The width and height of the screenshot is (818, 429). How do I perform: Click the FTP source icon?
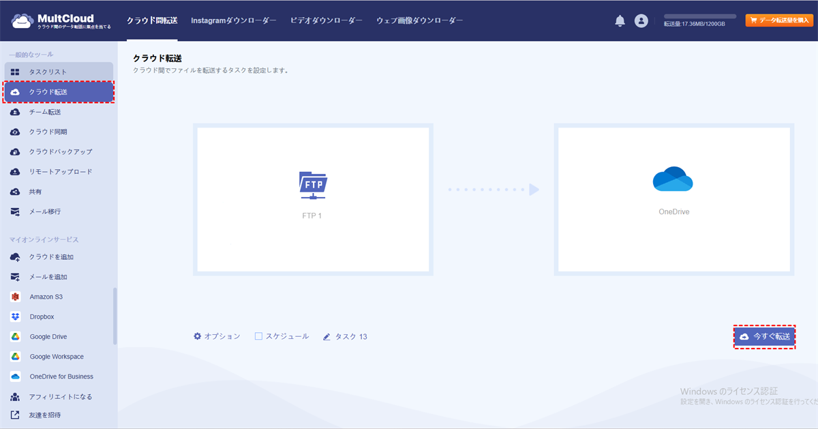pos(313,186)
